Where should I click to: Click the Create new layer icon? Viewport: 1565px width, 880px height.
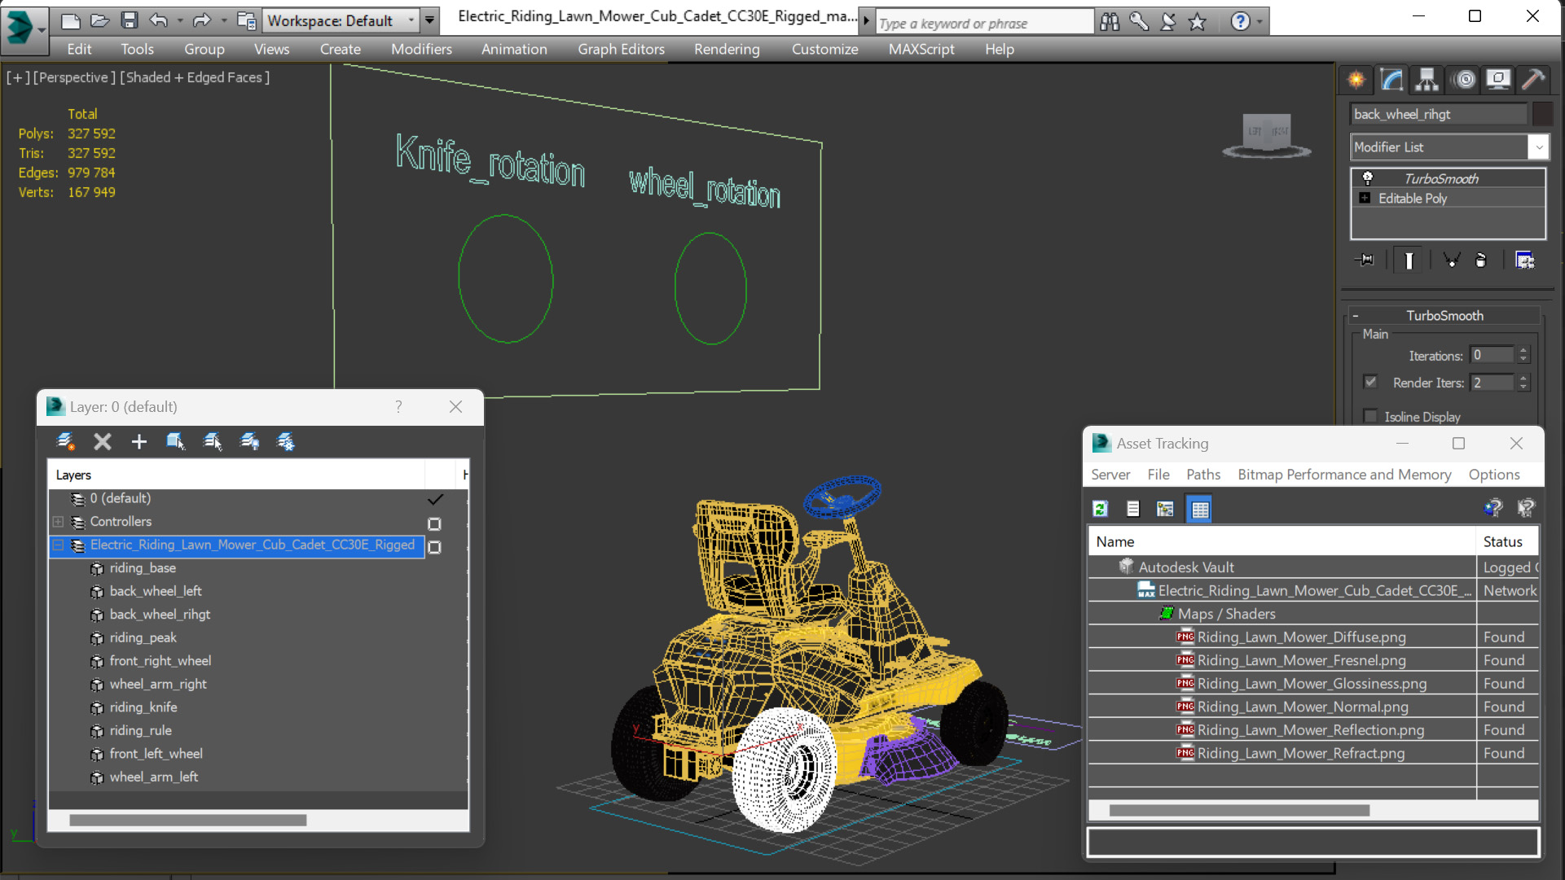(x=65, y=441)
